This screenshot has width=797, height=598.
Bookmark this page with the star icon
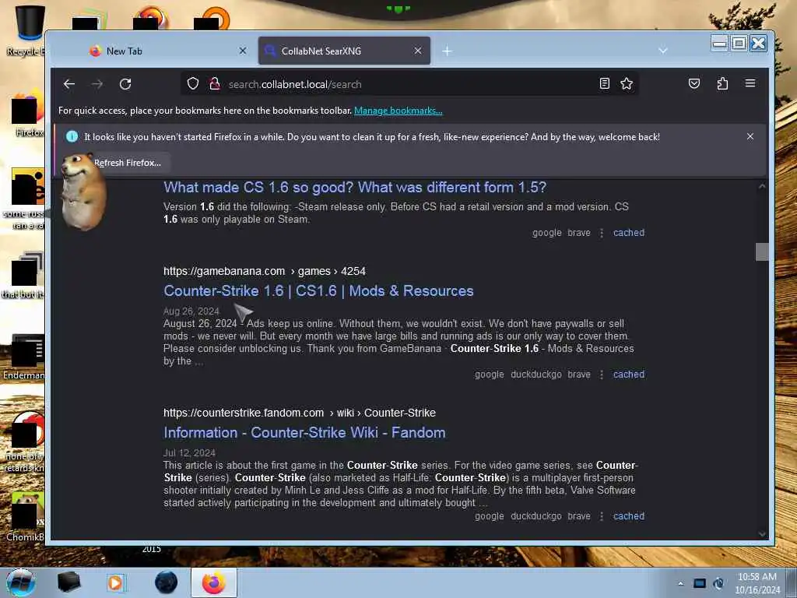(x=627, y=83)
